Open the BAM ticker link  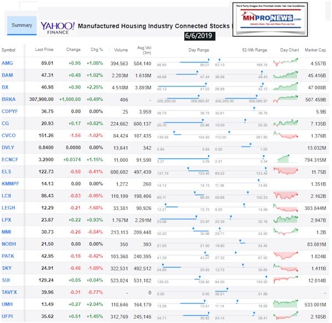(x=7, y=75)
